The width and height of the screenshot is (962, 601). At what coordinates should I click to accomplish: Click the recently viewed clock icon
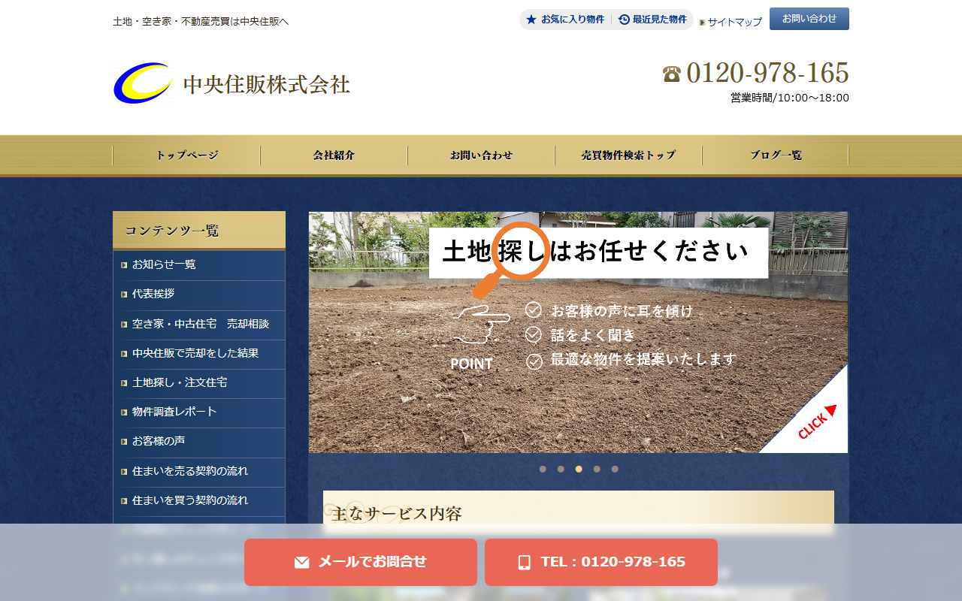pyautogui.click(x=624, y=20)
